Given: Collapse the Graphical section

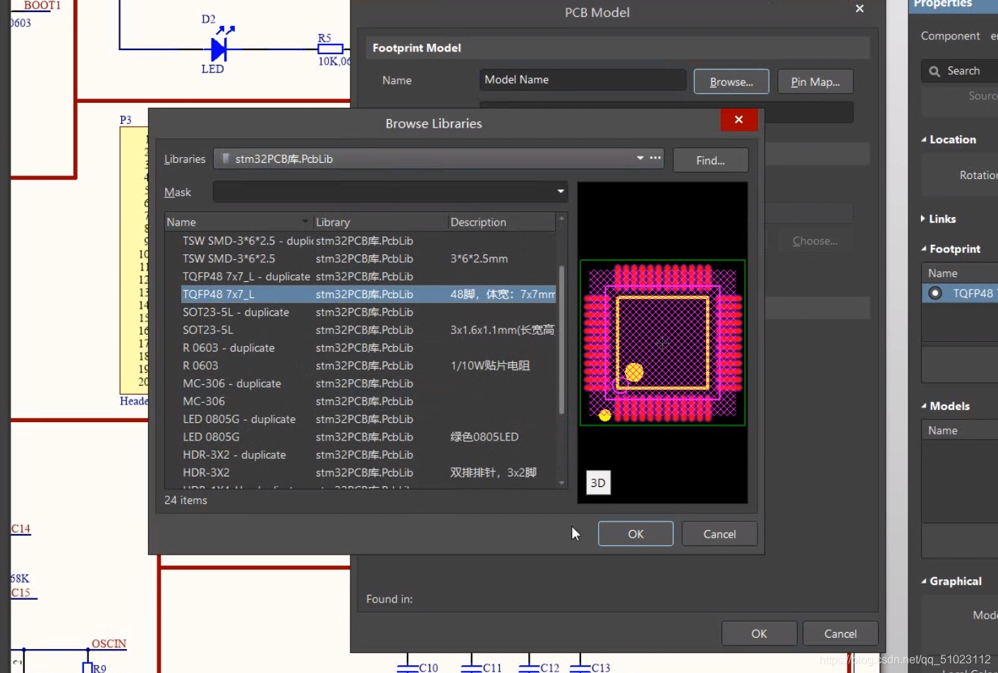Looking at the screenshot, I should [924, 581].
